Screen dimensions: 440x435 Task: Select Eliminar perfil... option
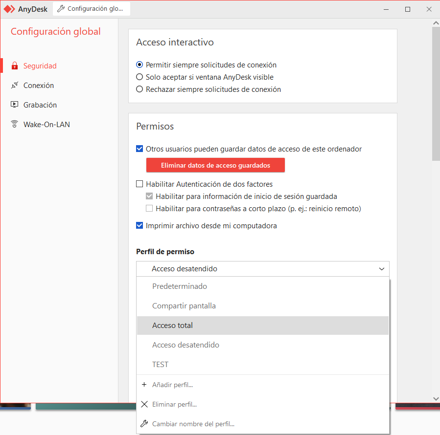tap(263, 404)
